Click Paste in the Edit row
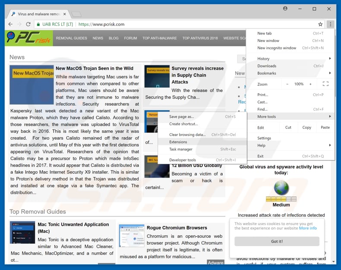 pyautogui.click(x=325, y=127)
